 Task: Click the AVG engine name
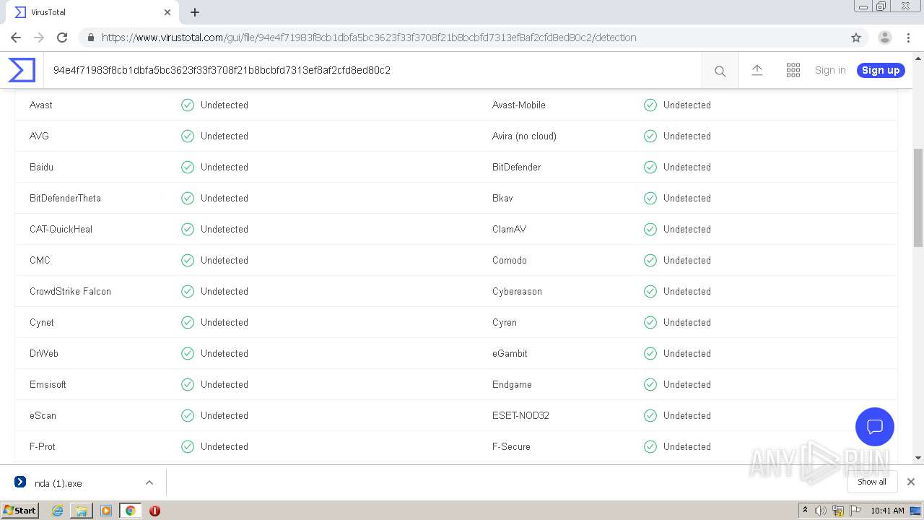39,136
